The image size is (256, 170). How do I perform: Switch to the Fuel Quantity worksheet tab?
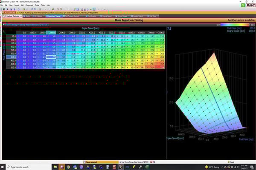(x=91, y=16)
